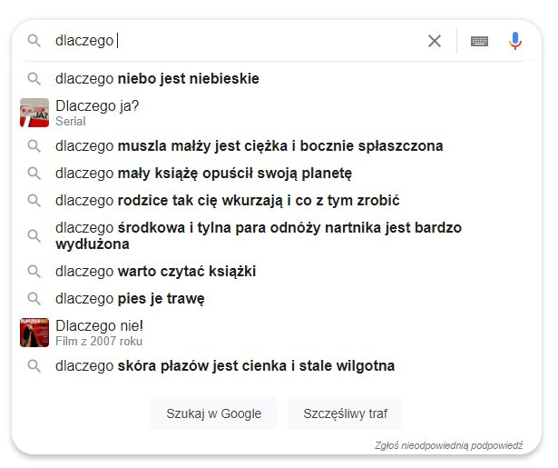Click the 'Szukaj w Google' button
The height and width of the screenshot is (468, 558).
[213, 413]
